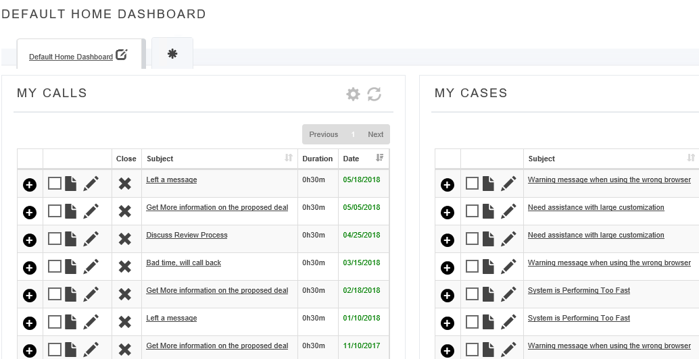
Task: Select checkbox for 'Discuss Review Process' call
Action: click(x=54, y=238)
